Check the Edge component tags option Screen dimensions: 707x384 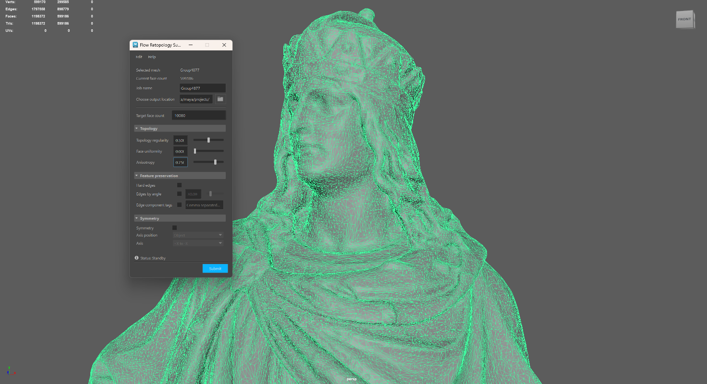[x=179, y=205]
